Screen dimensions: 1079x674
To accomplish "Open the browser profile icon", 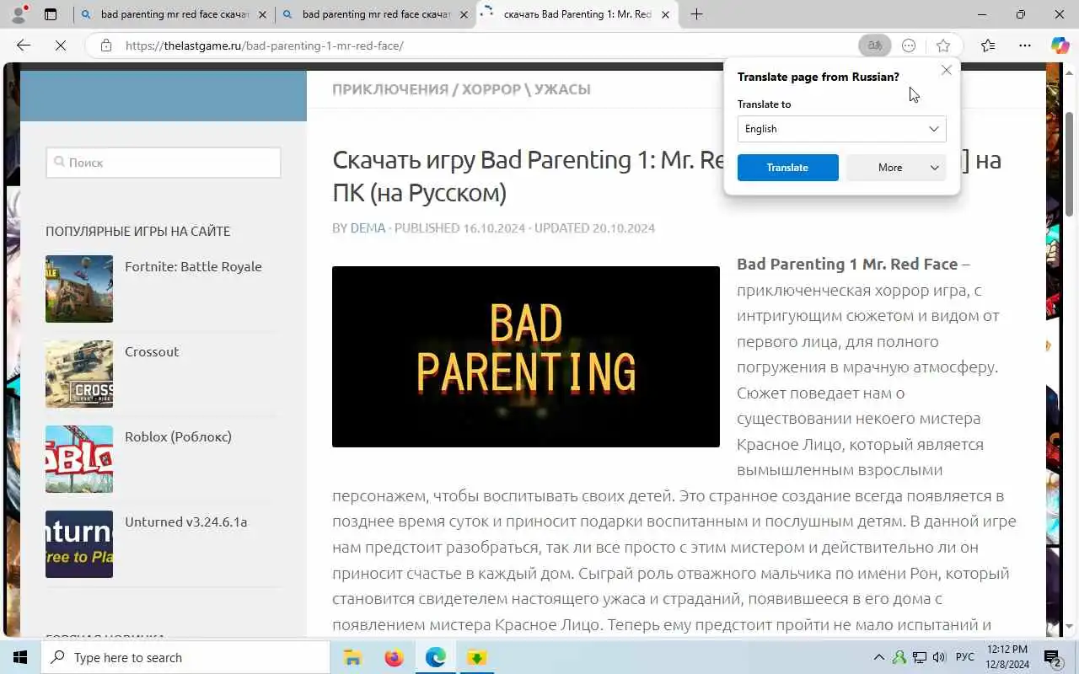I will [x=18, y=14].
